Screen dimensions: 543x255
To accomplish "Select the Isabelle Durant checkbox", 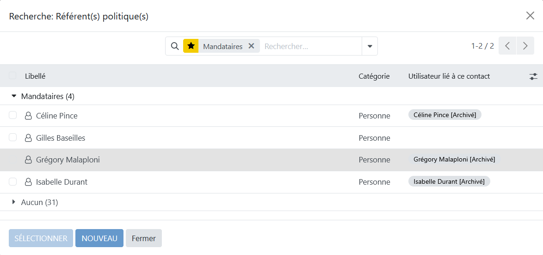I will tap(13, 181).
